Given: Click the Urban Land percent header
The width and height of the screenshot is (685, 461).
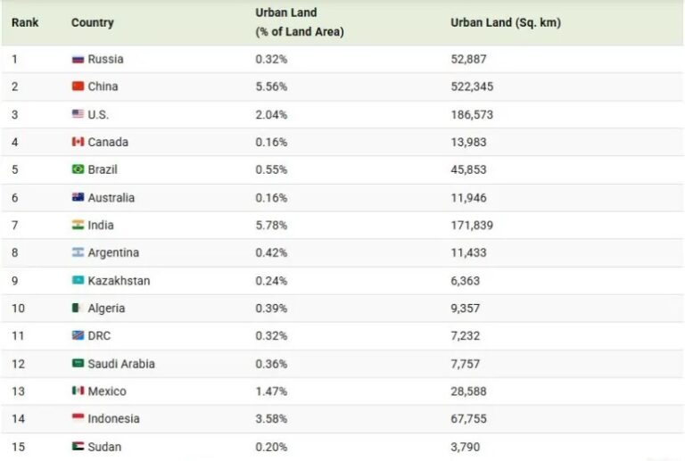Looking at the screenshot, I should coord(300,22).
